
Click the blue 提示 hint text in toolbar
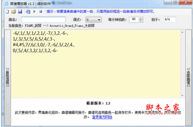pos(100,12)
